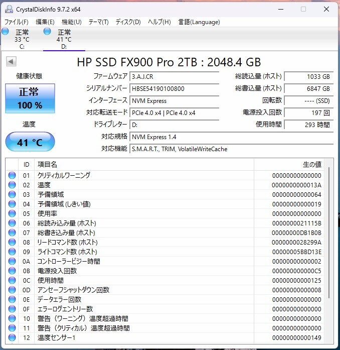Select the 総書き込み量 (ホスト) attribute name
The height and width of the screenshot is (350, 340).
pyautogui.click(x=66, y=232)
